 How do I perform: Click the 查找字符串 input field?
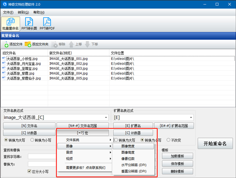tap(42, 156)
